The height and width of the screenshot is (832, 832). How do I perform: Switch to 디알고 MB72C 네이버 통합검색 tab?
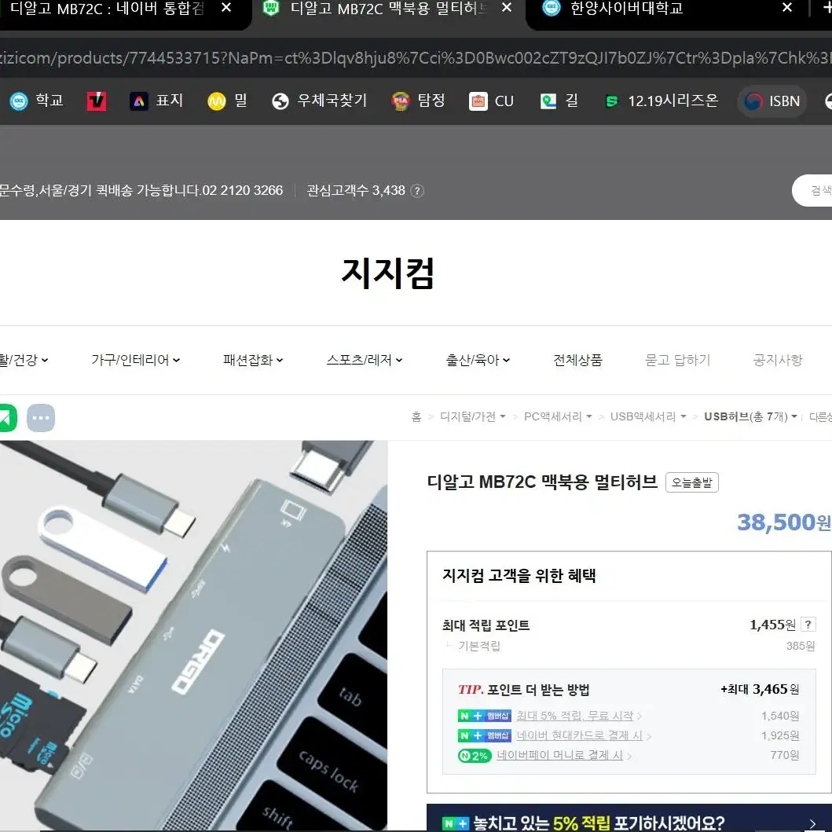[x=106, y=9]
